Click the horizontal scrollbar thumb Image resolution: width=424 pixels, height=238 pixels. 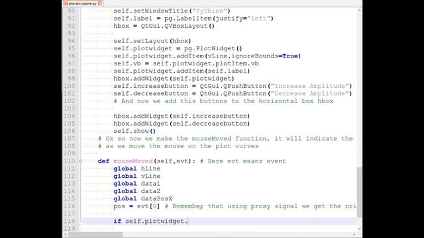[95, 235]
